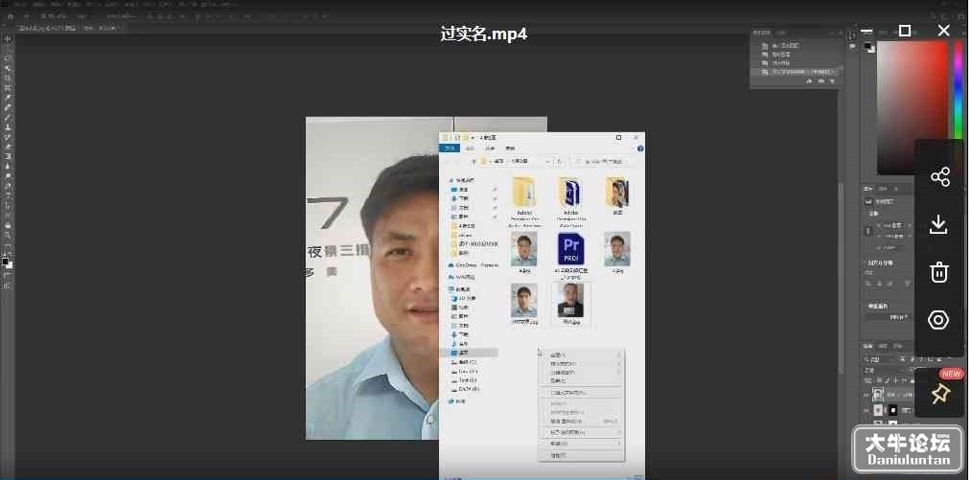971x480 pixels.
Task: Pick a red shade in the color picker field
Action: click(913, 107)
